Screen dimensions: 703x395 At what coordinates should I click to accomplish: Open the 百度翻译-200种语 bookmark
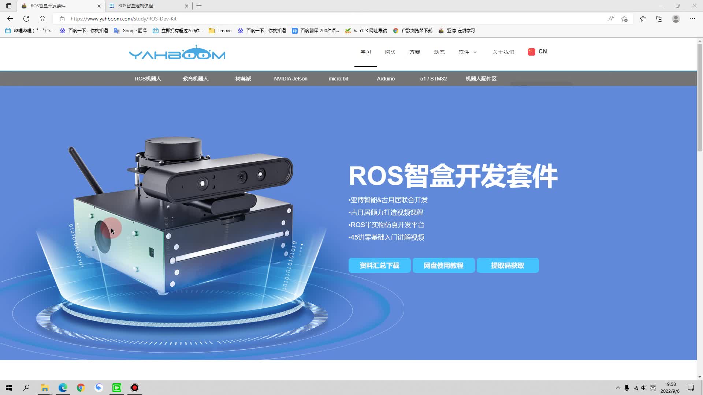pyautogui.click(x=315, y=31)
